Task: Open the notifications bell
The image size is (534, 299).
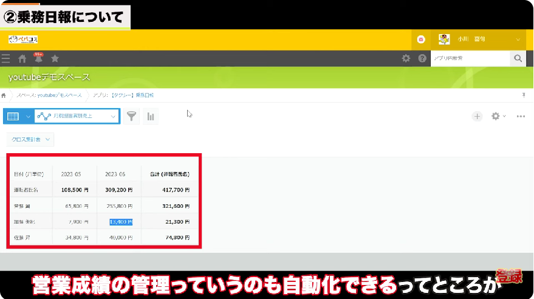Action: (38, 58)
